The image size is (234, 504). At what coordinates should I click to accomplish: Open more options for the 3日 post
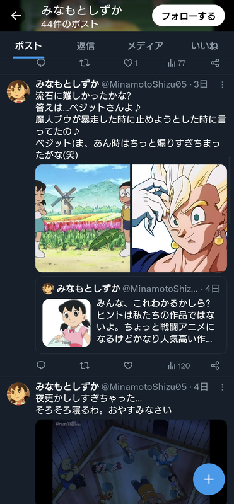coord(222,84)
